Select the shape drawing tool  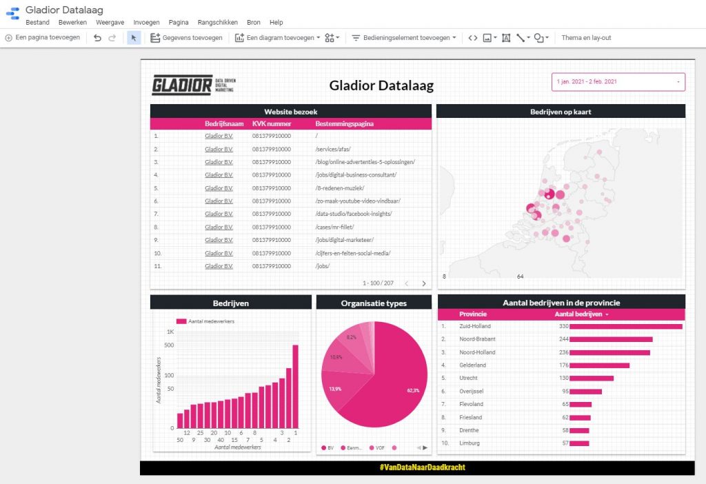pyautogui.click(x=538, y=38)
